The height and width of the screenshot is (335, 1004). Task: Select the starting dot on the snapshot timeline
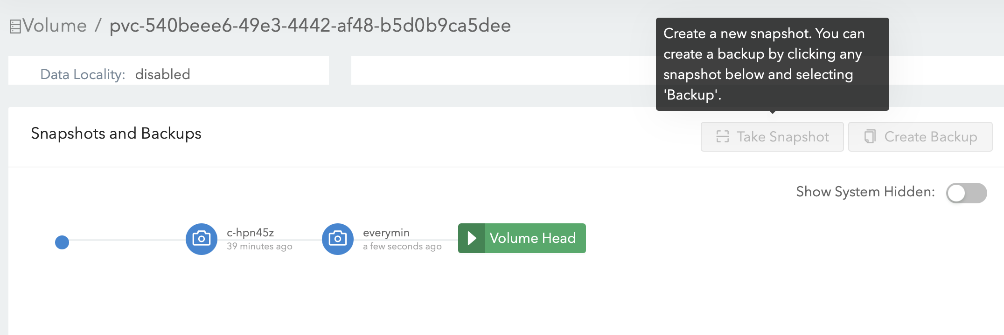coord(62,242)
